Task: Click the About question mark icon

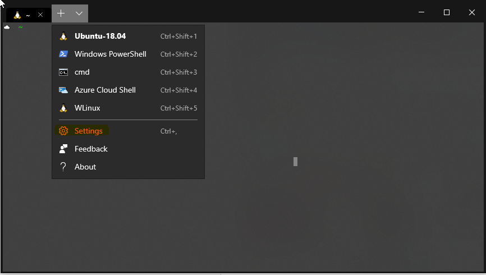Action: pos(63,167)
